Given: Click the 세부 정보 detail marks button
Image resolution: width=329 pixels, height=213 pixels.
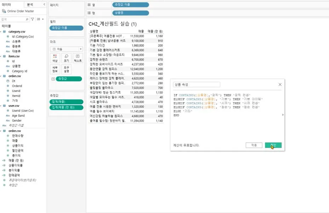Looking at the screenshot, I should pyautogui.click(x=55, y=69).
